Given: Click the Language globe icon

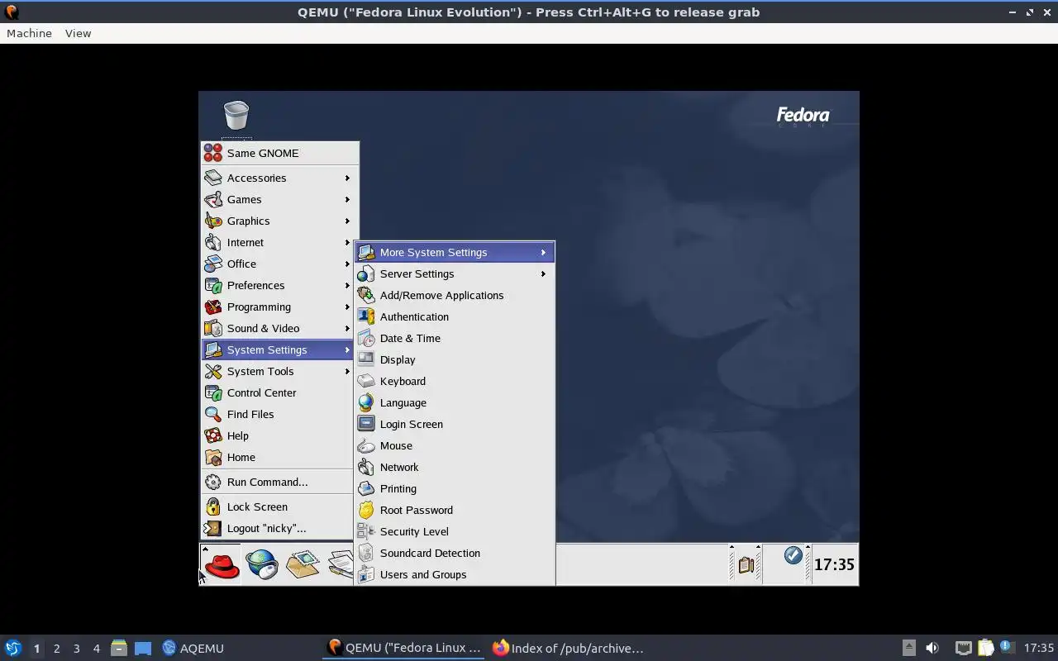Looking at the screenshot, I should point(366,402).
